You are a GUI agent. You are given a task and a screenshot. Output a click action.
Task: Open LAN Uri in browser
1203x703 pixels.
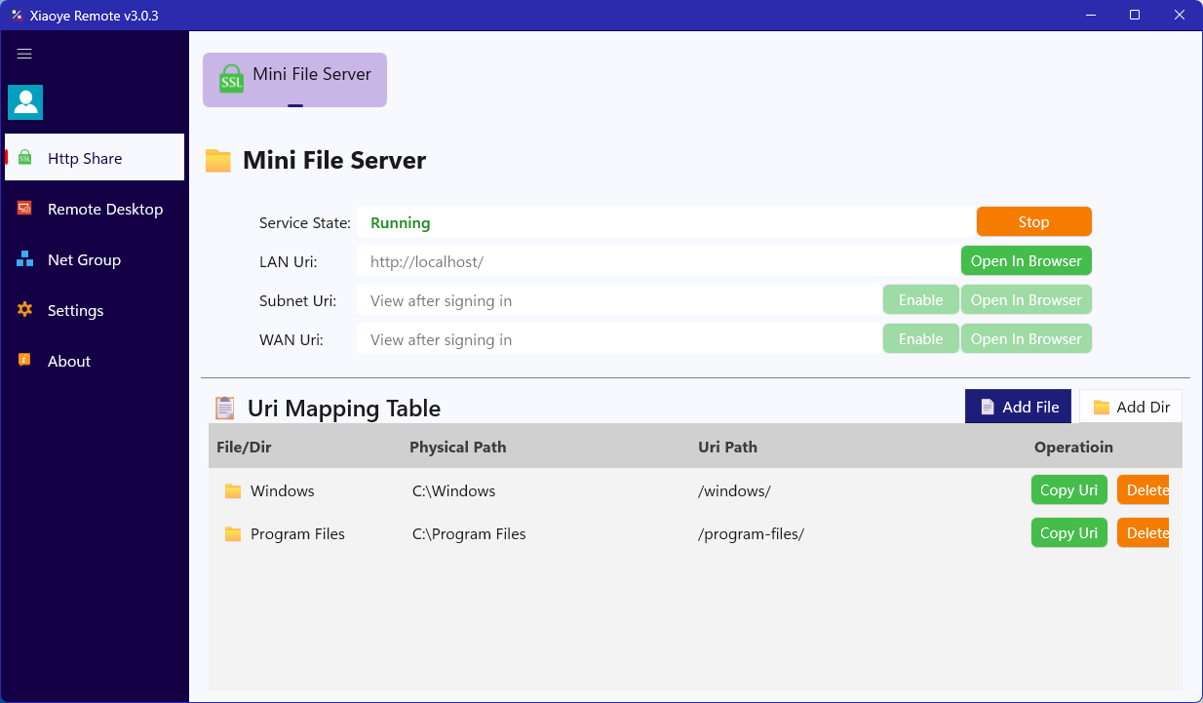[x=1026, y=260]
